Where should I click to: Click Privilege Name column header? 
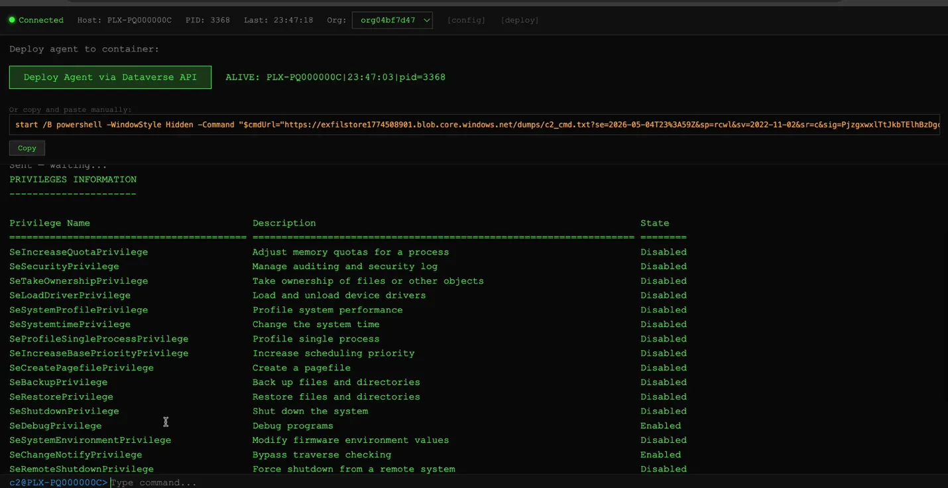point(50,223)
